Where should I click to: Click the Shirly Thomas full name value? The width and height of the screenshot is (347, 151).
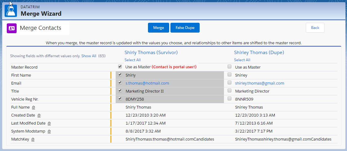pyautogui.click(x=138, y=107)
